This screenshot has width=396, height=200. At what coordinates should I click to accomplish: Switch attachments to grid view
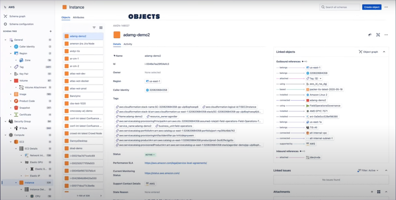point(379,192)
